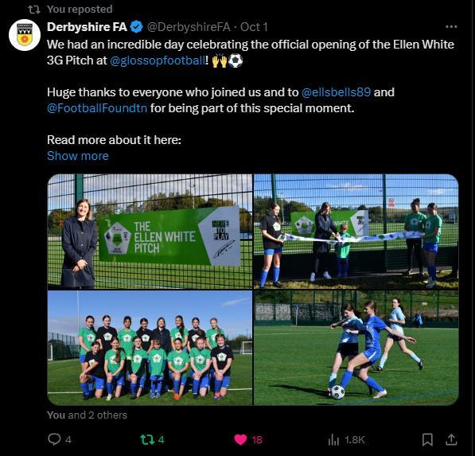
Task: Open the share post icon
Action: pyautogui.click(x=451, y=439)
